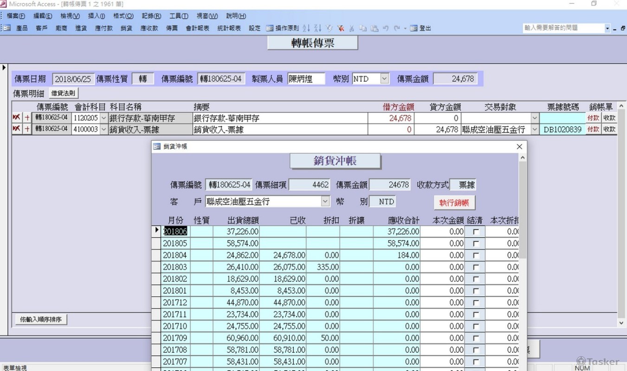Expand the 客戶 customer combo box
The height and width of the screenshot is (371, 627).
[325, 201]
